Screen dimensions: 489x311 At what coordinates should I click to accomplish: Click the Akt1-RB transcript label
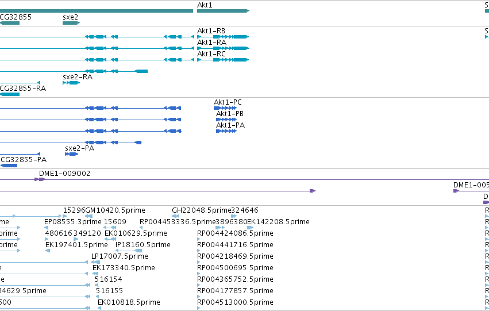point(211,31)
